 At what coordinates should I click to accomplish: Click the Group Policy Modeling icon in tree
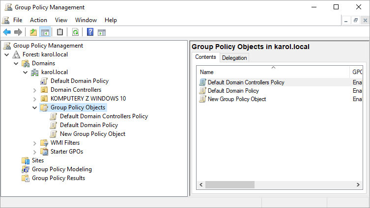26,169
